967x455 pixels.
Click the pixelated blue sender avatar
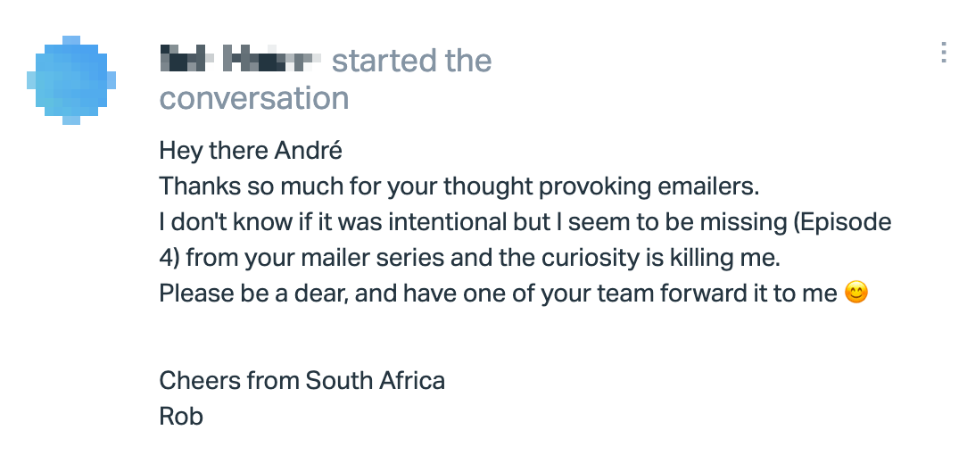(71, 80)
